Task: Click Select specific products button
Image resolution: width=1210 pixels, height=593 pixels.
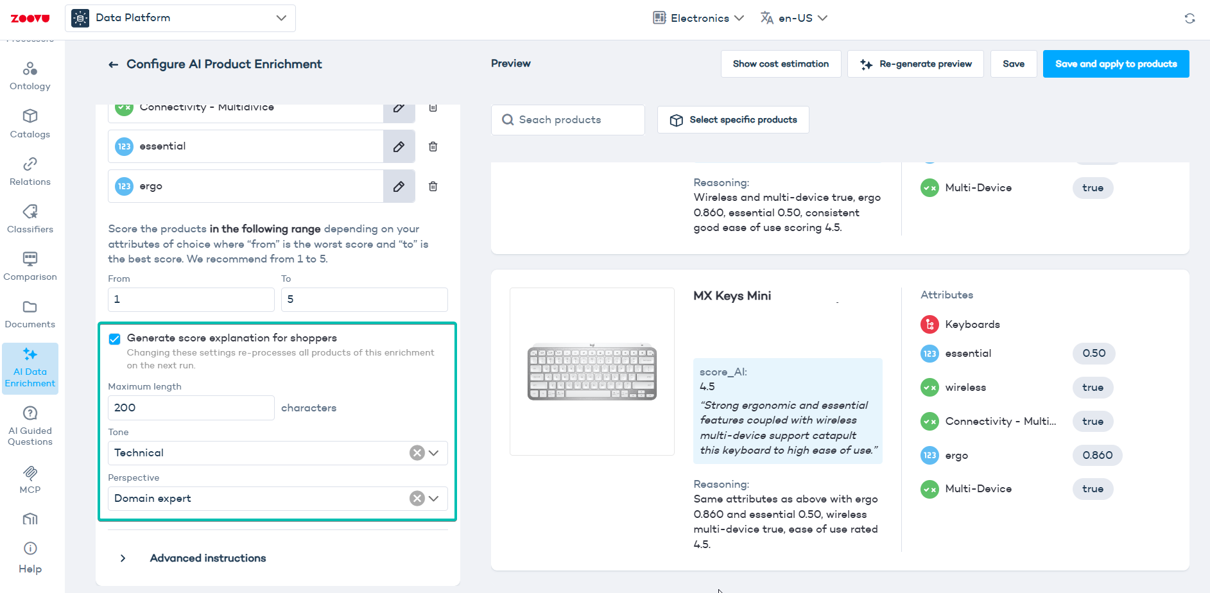Action: click(733, 120)
